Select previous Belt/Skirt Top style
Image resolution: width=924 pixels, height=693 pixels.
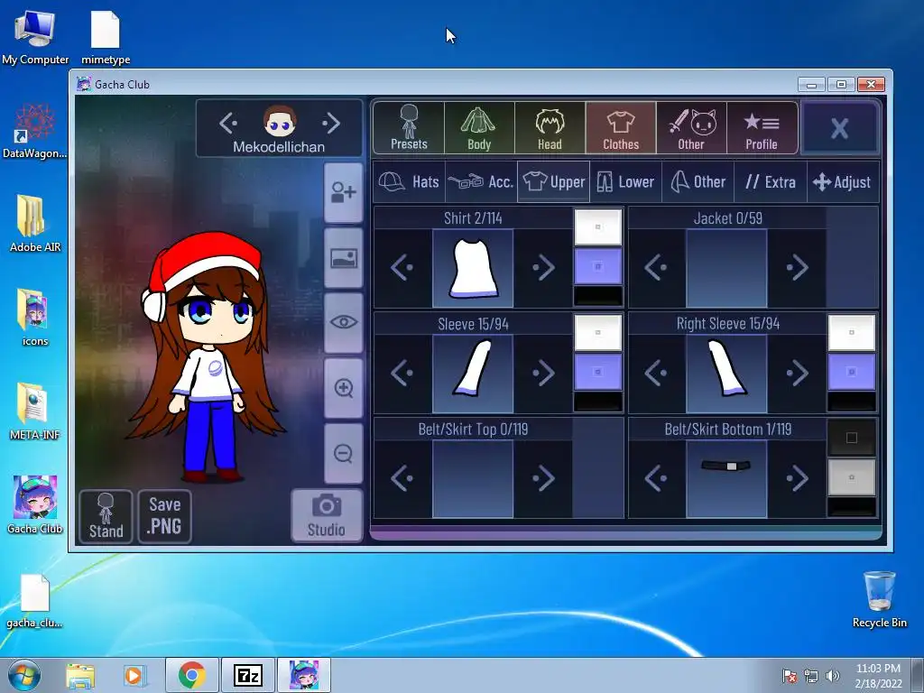(402, 478)
